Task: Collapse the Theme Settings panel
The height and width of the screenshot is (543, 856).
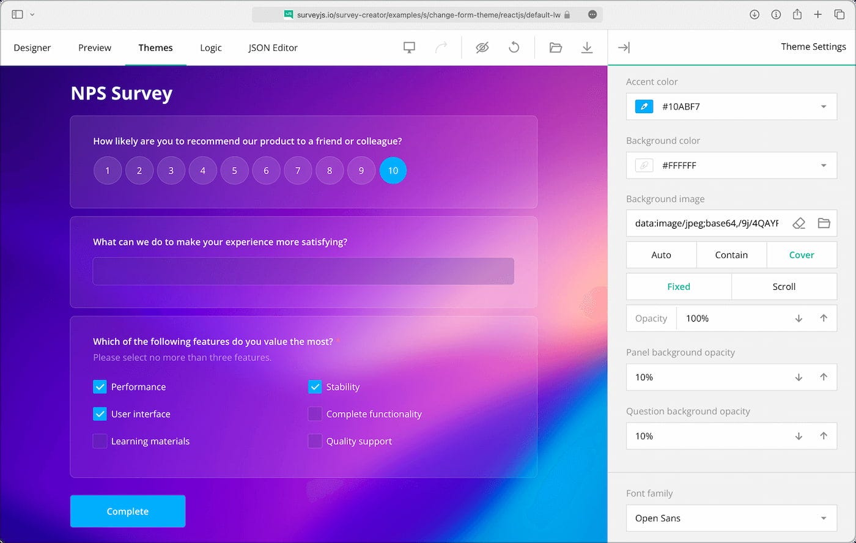Action: click(x=624, y=47)
